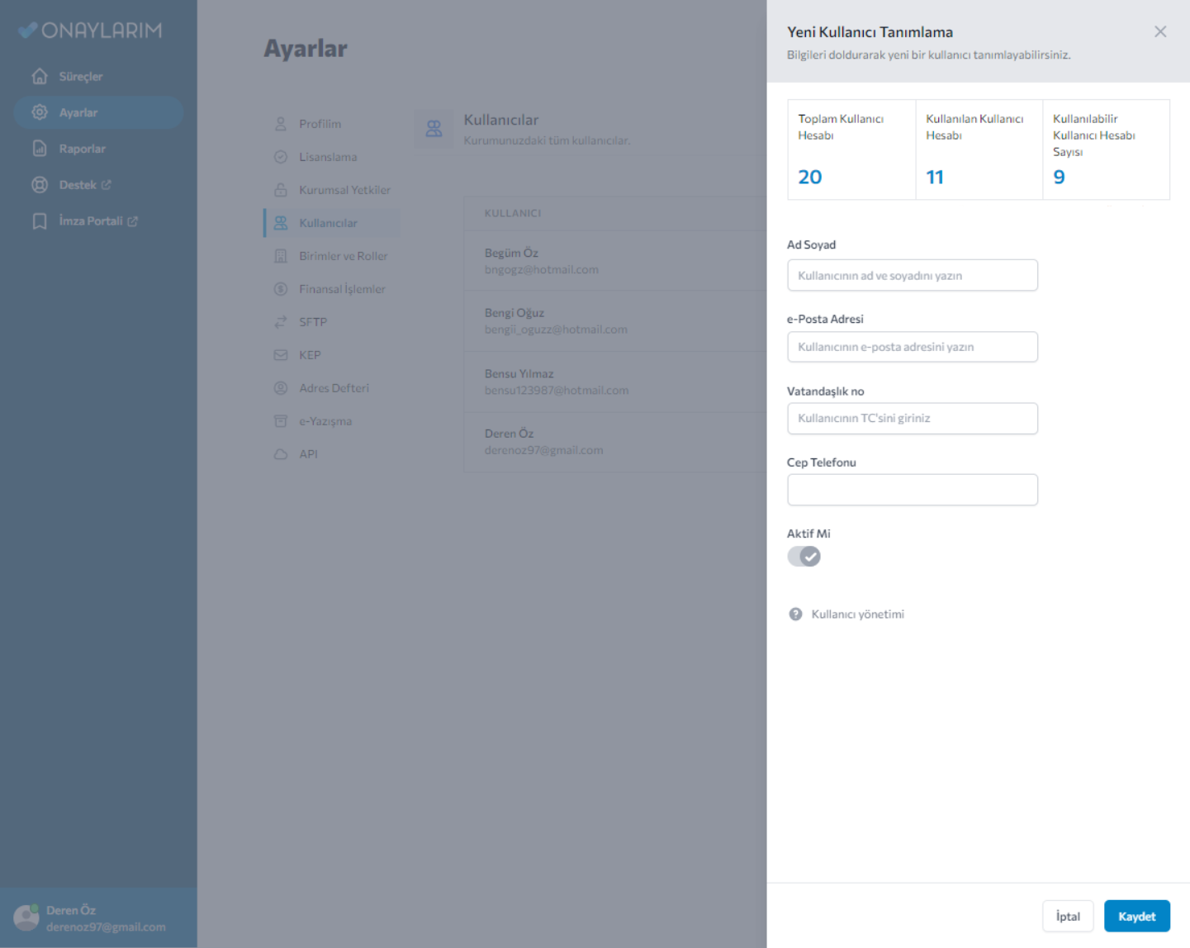1190x948 pixels.
Task: Open the Profilim settings tab
Action: pos(320,124)
